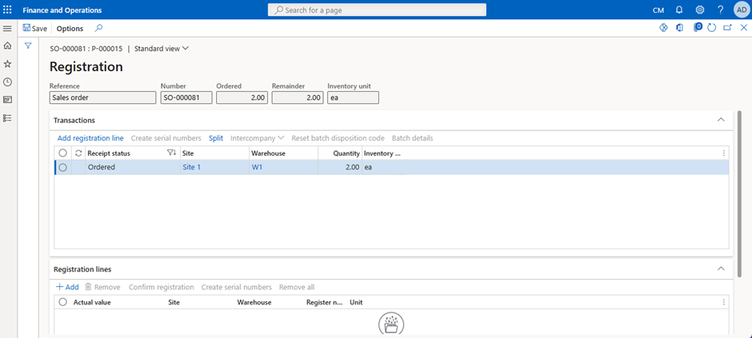Click the Reference field Sales order

[102, 97]
